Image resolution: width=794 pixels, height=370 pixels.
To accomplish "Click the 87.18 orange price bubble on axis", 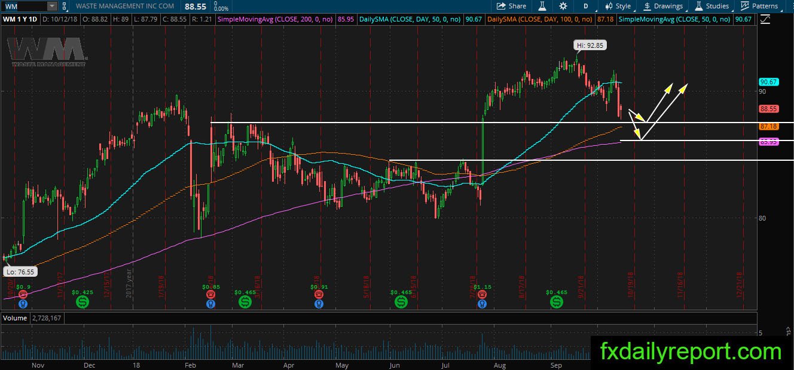I will (x=768, y=127).
